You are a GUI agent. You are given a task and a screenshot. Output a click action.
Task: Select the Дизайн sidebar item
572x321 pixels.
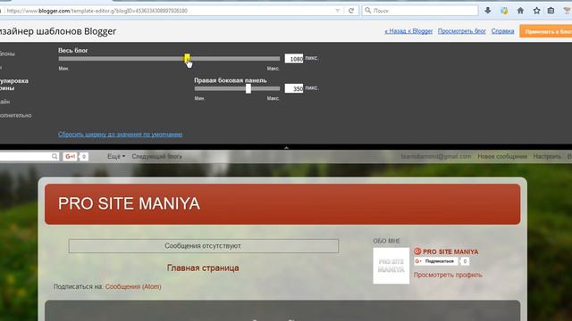(4, 102)
